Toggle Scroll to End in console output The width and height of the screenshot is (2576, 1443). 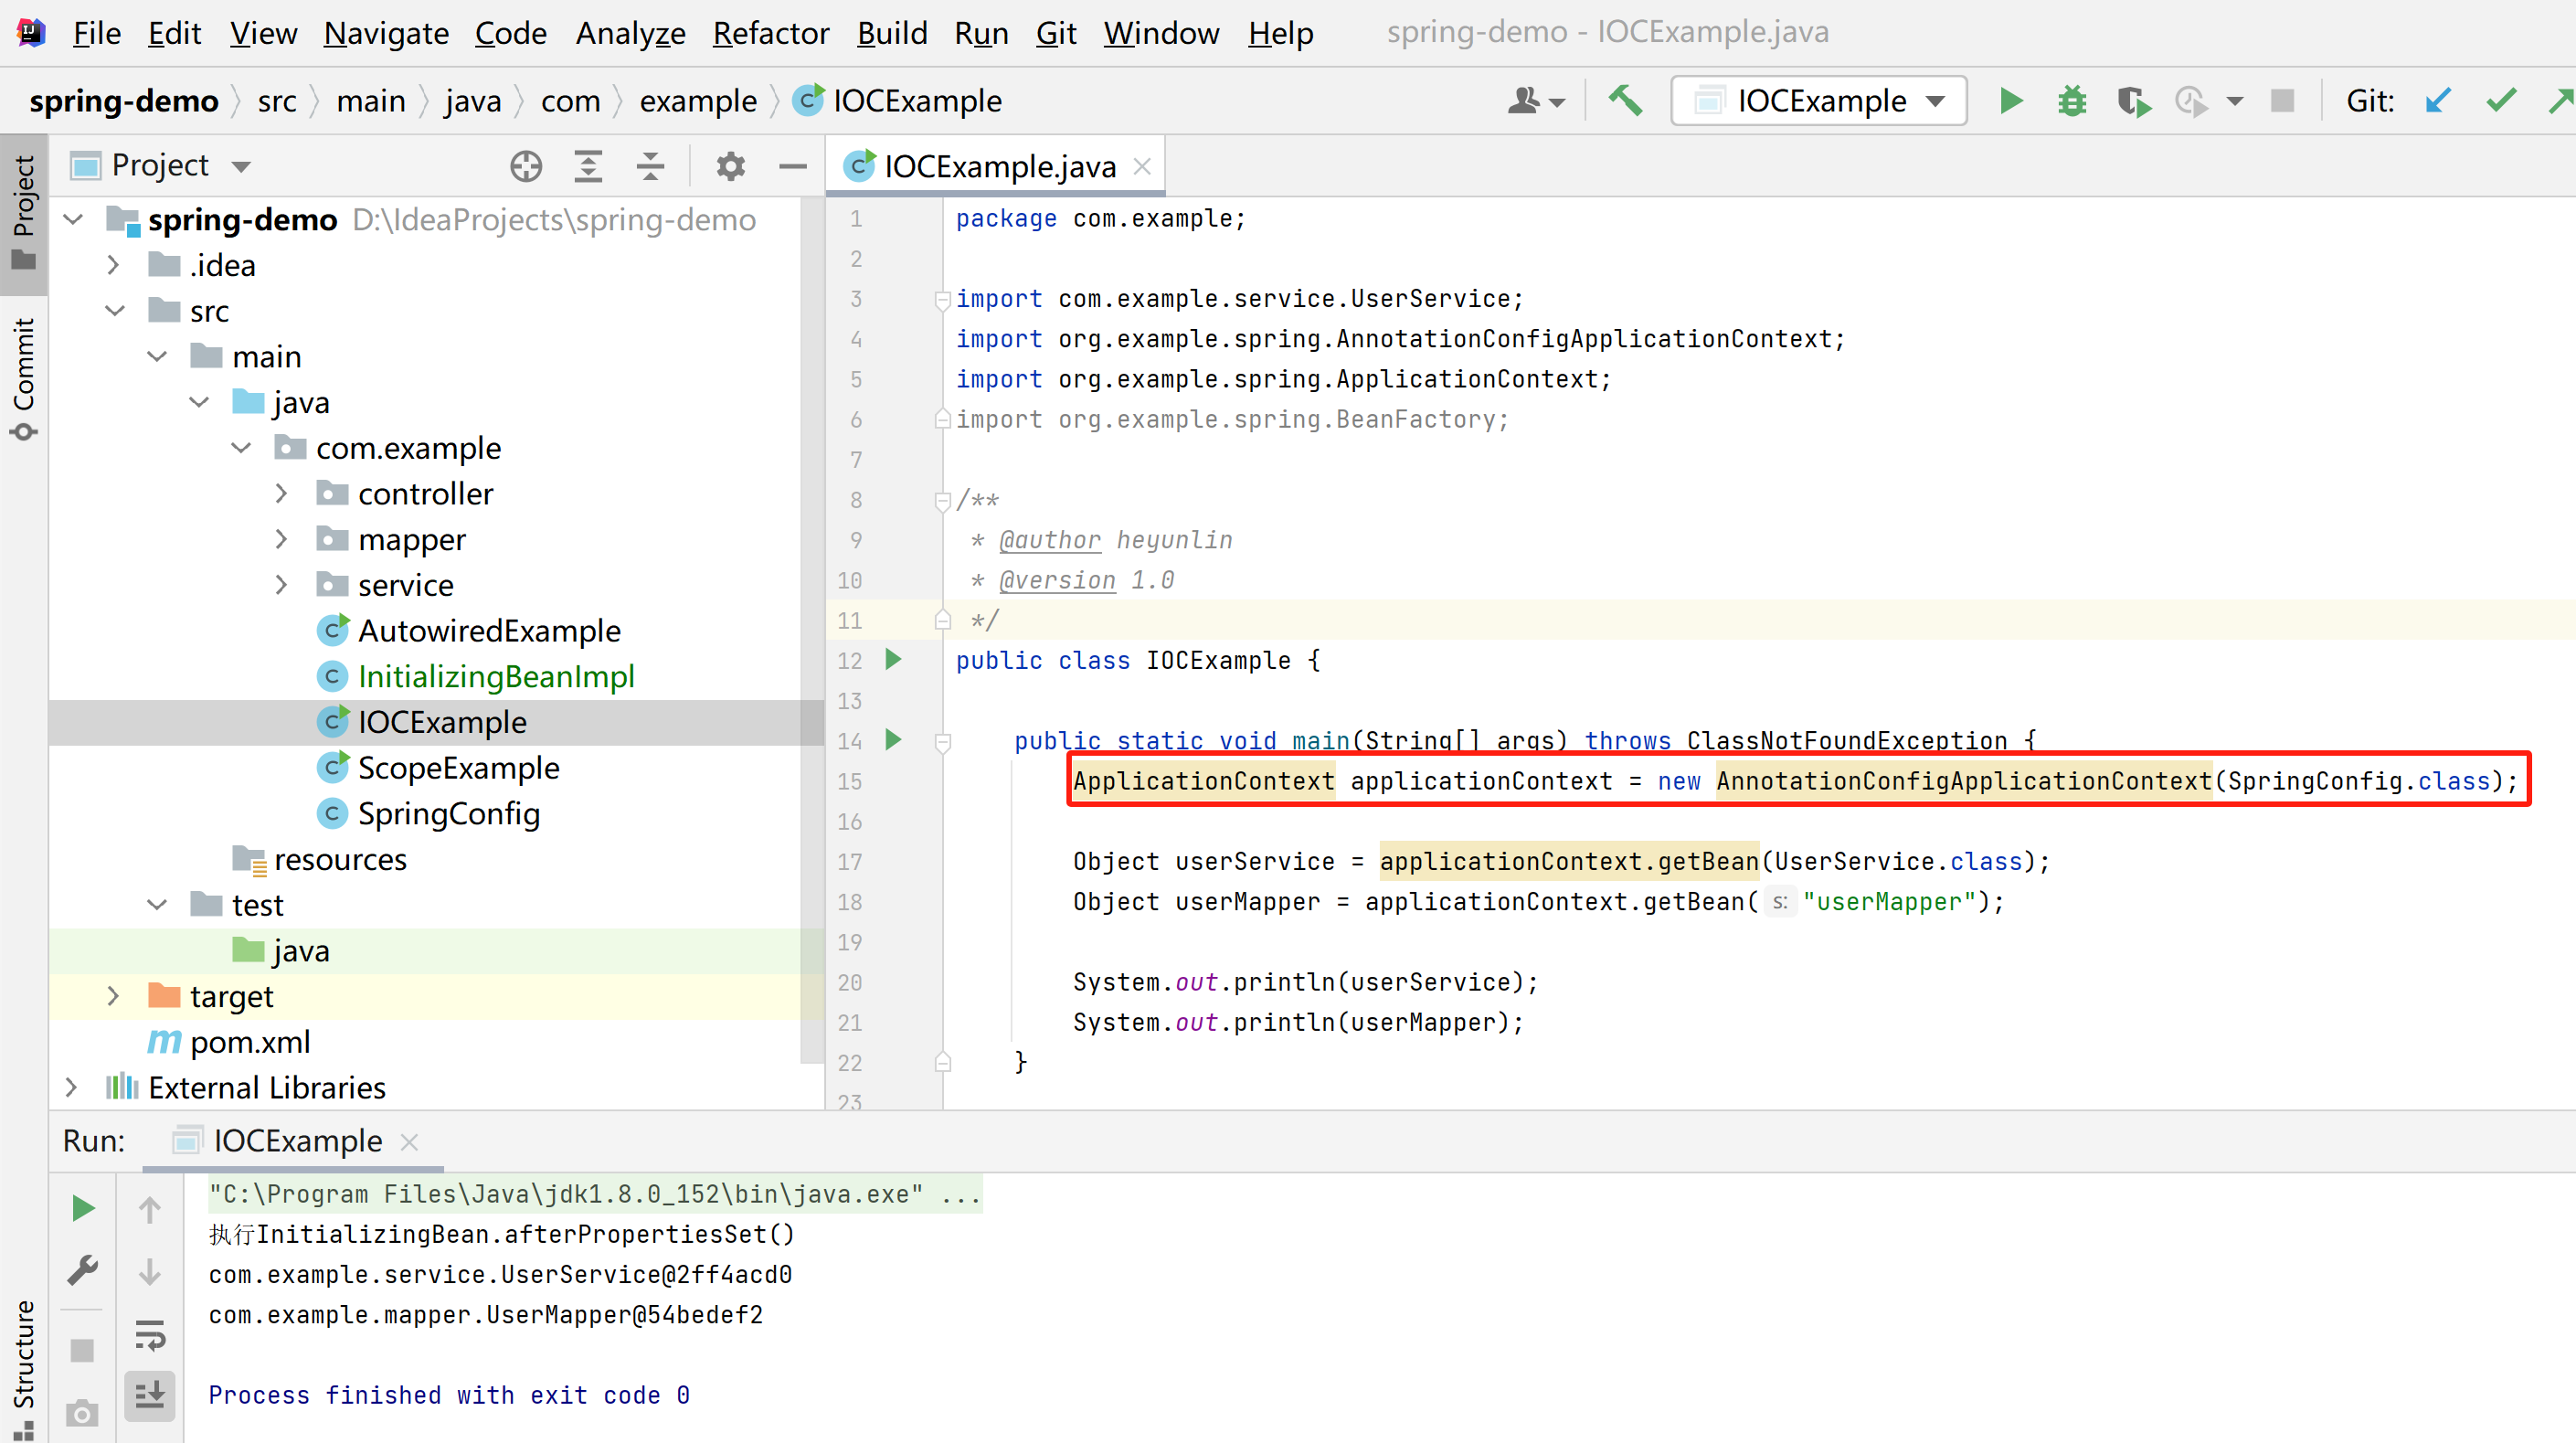[150, 1396]
